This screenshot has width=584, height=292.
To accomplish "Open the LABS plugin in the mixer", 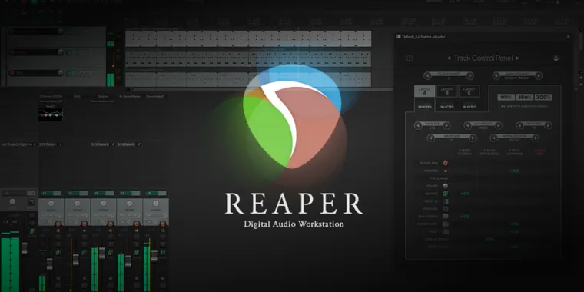I will tap(77, 97).
